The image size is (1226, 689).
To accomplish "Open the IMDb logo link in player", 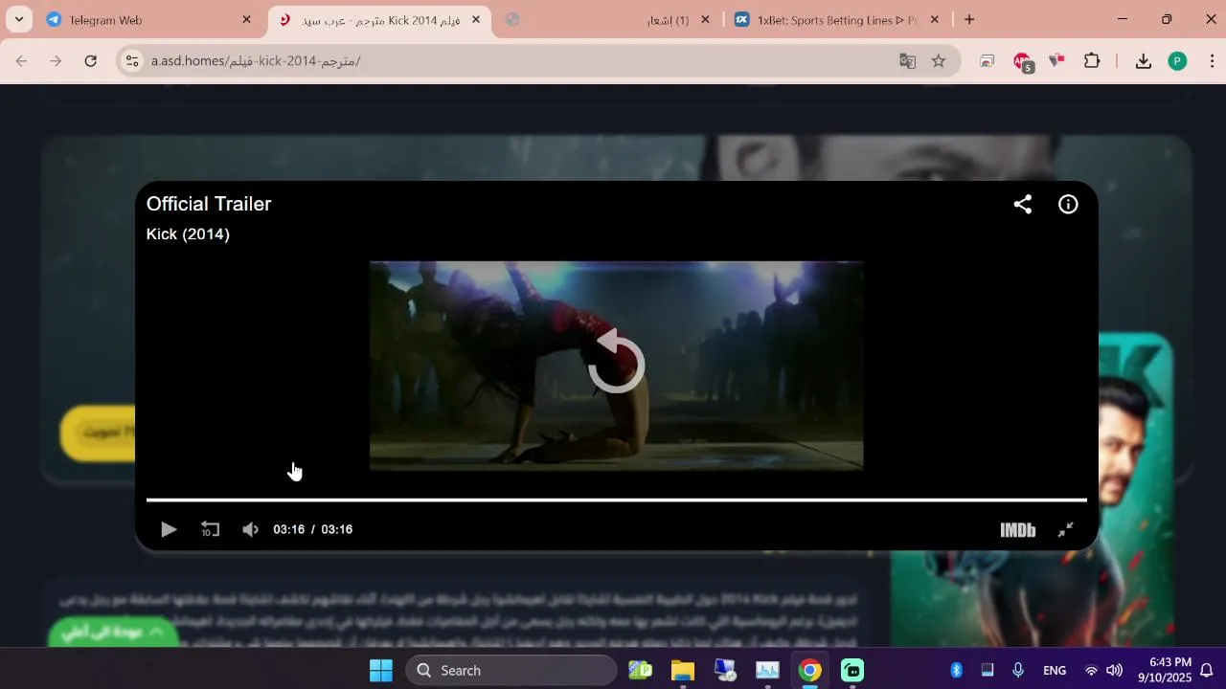I will 1018,529.
